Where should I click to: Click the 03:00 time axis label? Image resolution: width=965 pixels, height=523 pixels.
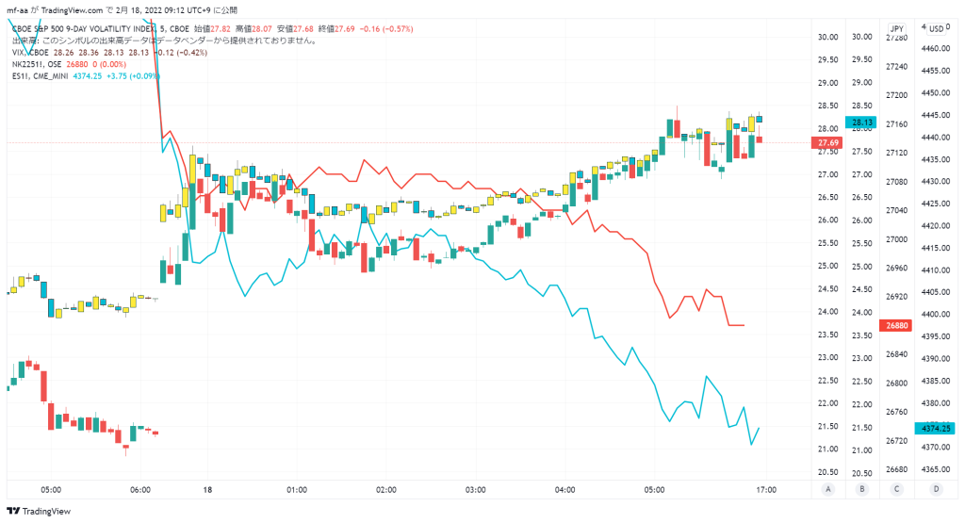click(475, 490)
